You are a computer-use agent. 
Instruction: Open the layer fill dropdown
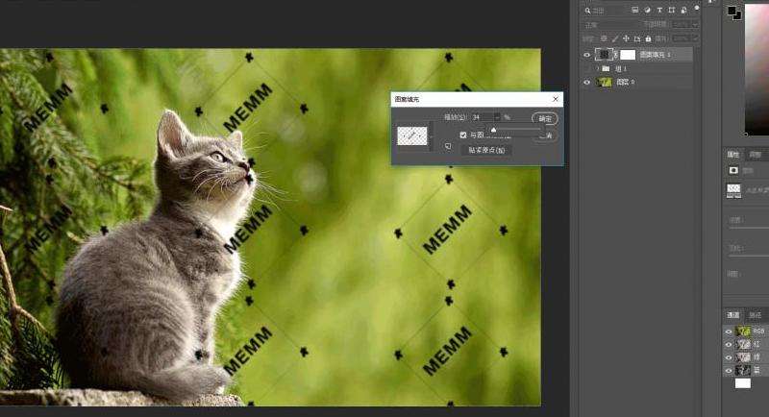(x=695, y=38)
